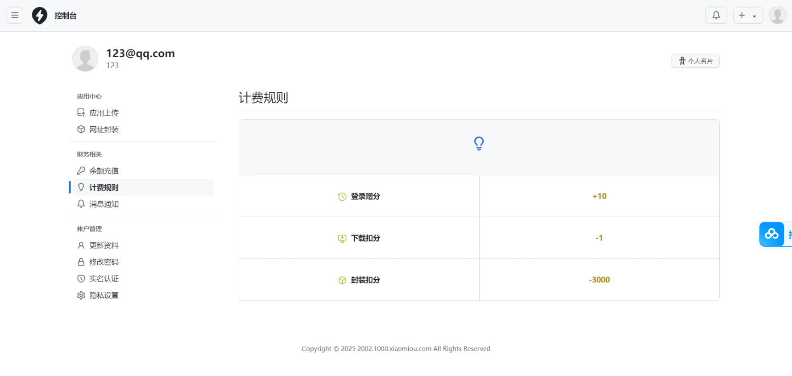Image resolution: width=792 pixels, height=376 pixels.
Task: Click the lightbulb icon in rules panel
Action: point(479,144)
